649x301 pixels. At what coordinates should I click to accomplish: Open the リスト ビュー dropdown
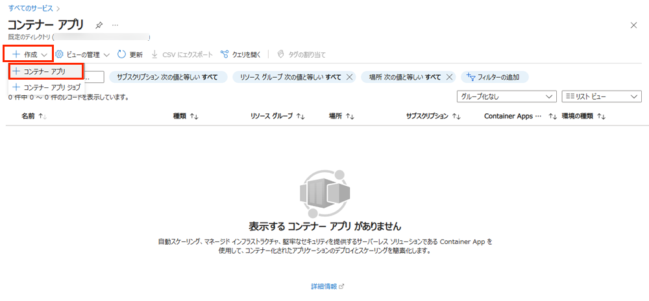pyautogui.click(x=602, y=96)
